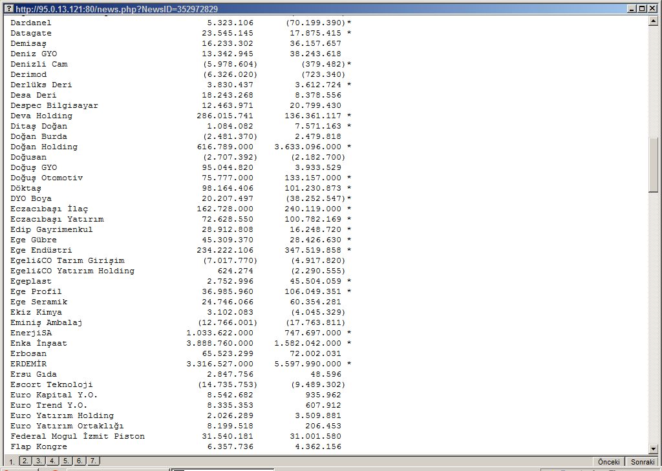662x471 pixels.
Task: Select the Ege Endüstri name
Action: point(41,250)
